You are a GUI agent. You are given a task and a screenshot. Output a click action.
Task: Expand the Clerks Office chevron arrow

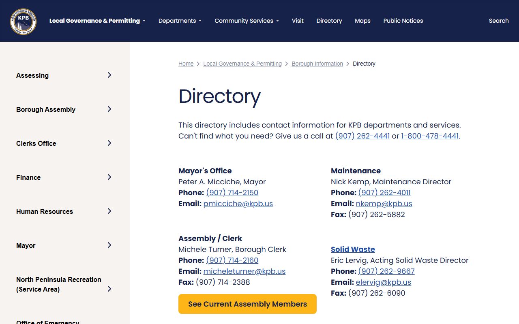click(x=109, y=143)
